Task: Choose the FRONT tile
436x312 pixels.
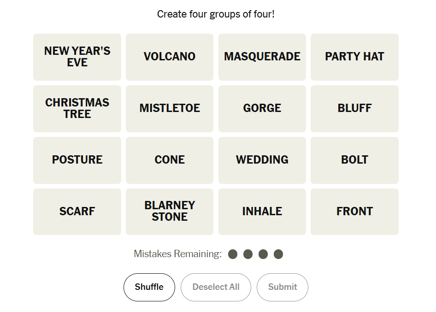Action: 354,212
